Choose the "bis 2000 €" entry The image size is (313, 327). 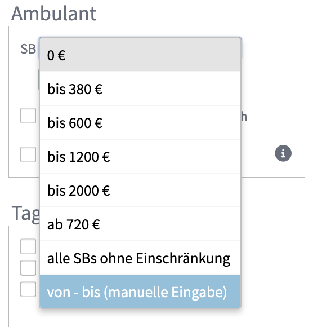pos(140,190)
